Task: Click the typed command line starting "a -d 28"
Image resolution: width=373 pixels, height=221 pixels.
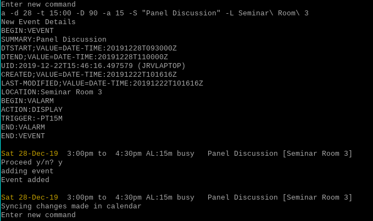Action: point(155,13)
